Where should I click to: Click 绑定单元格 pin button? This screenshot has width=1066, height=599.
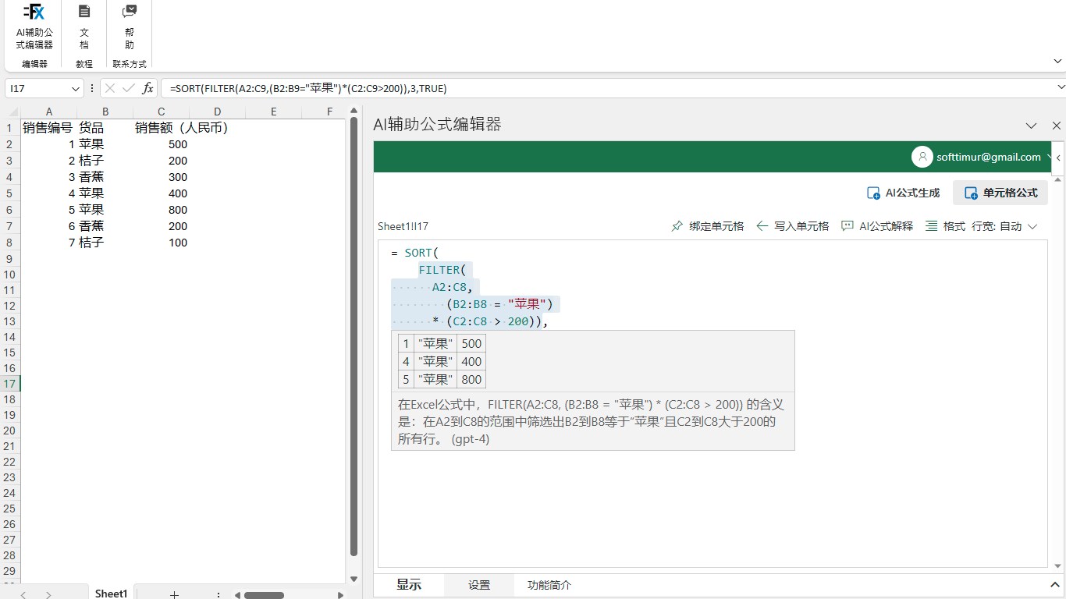click(x=708, y=226)
